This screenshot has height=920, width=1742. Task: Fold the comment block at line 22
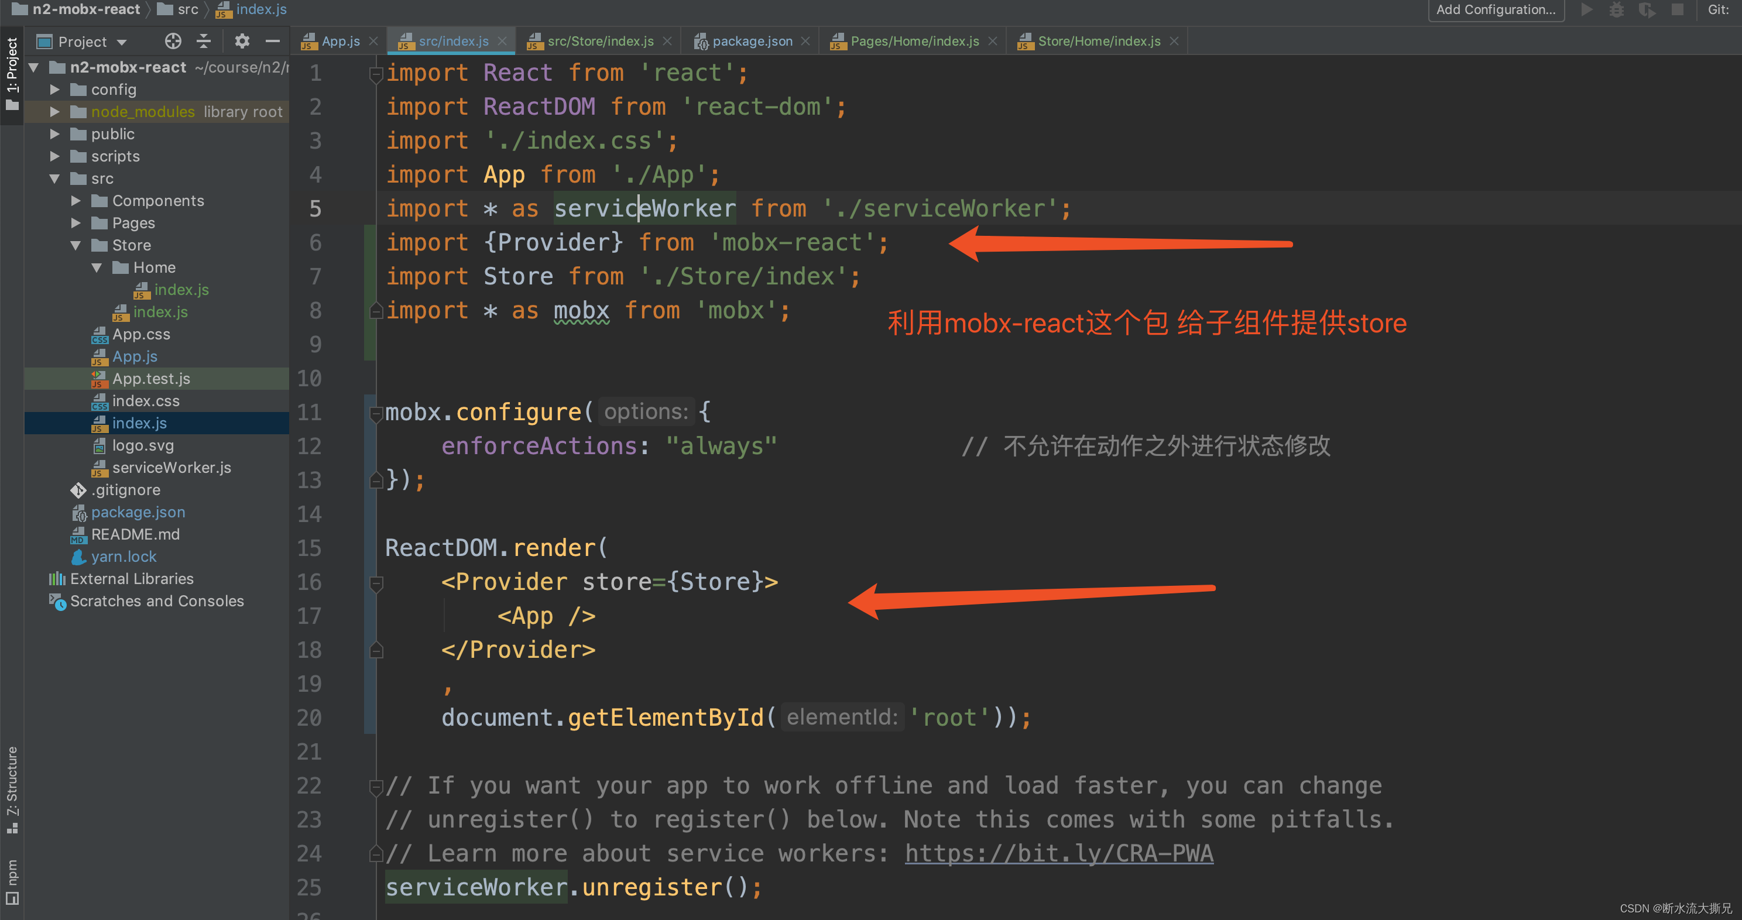tap(376, 787)
